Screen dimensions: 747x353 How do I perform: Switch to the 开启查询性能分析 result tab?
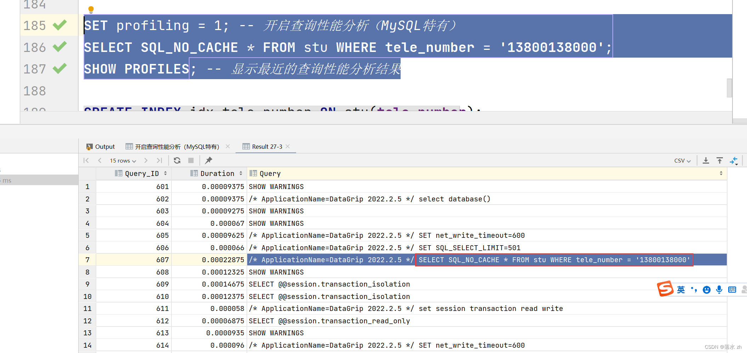pyautogui.click(x=173, y=147)
